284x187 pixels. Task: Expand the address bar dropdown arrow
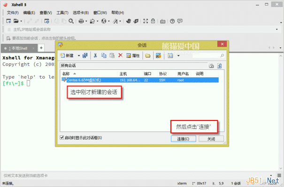[277, 30]
